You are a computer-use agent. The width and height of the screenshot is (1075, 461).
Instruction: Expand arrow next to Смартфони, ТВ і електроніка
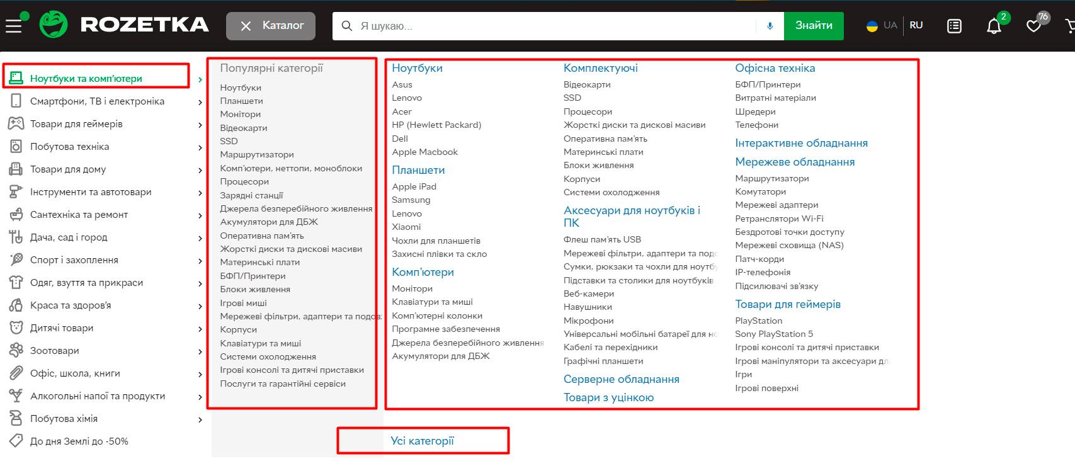(x=200, y=103)
